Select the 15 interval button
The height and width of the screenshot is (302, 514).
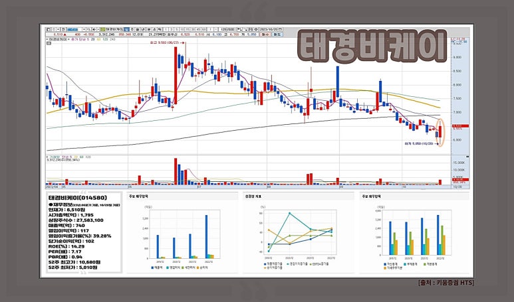[187, 29]
